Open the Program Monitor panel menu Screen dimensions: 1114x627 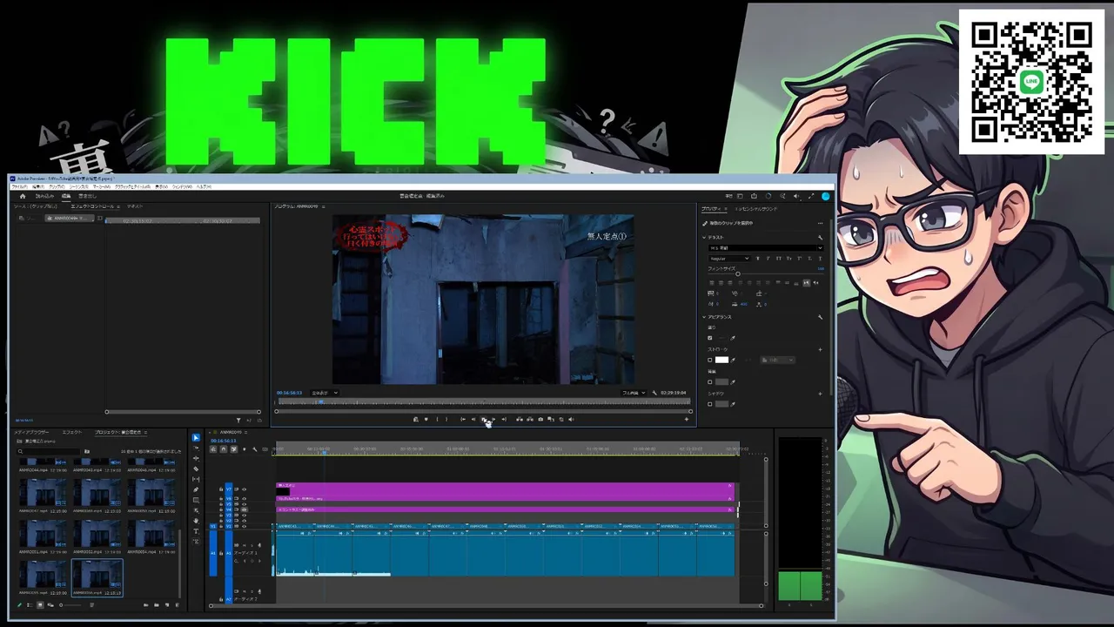click(324, 206)
